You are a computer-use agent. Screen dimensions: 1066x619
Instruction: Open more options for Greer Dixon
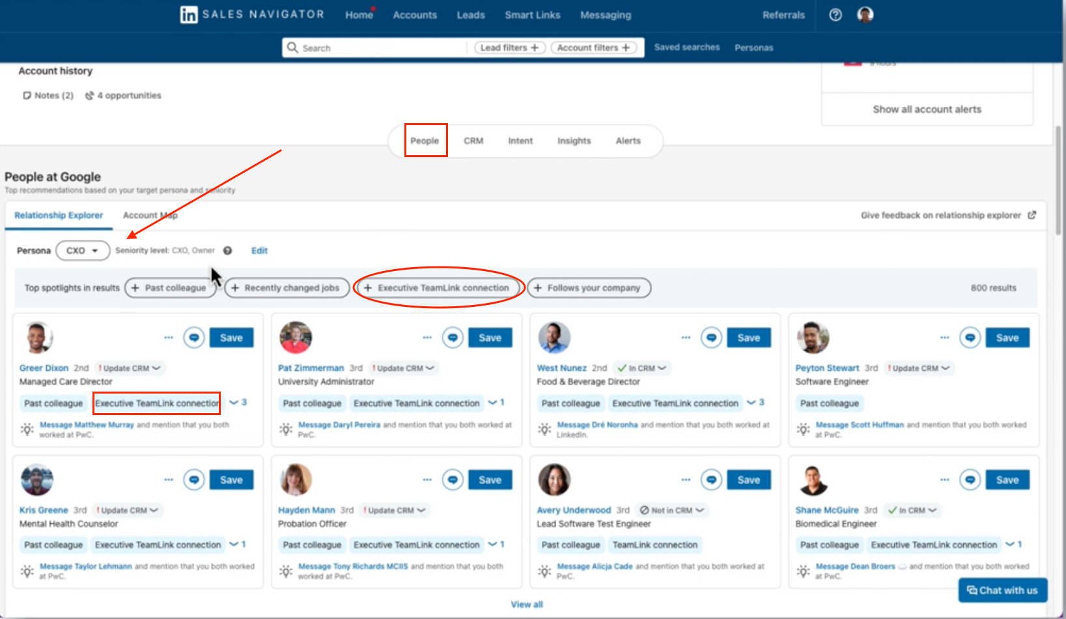pos(169,338)
